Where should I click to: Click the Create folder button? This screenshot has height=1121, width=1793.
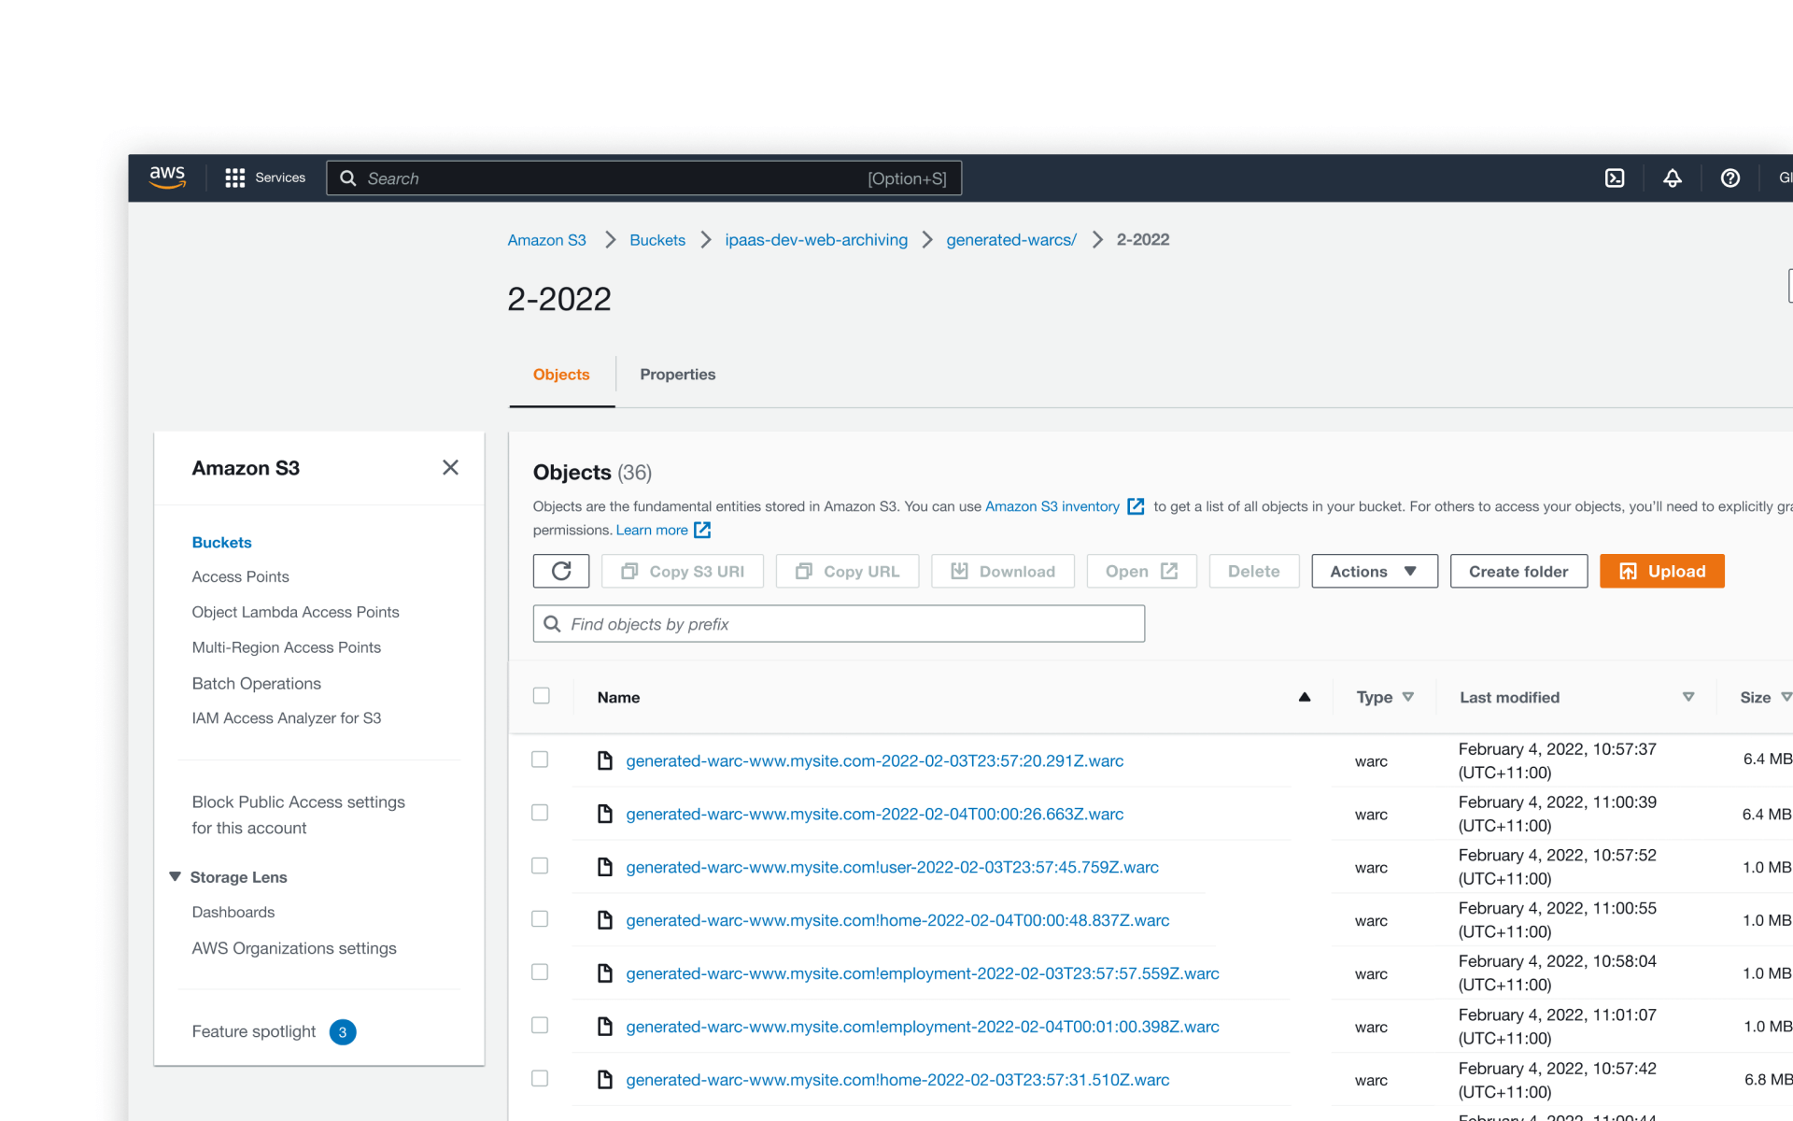pos(1518,571)
